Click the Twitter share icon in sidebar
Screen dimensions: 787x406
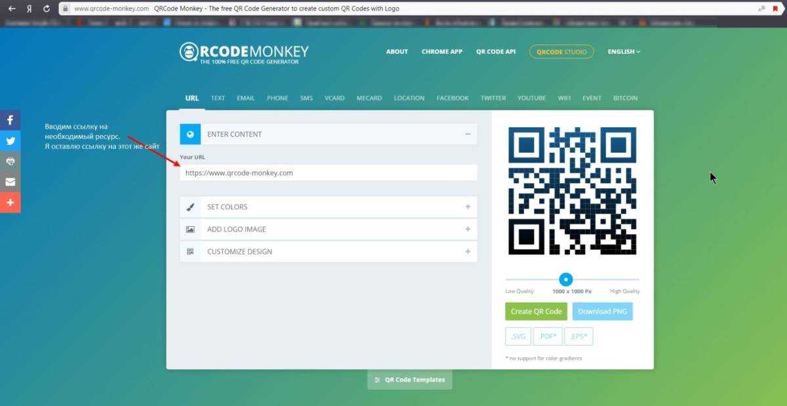pyautogui.click(x=10, y=140)
